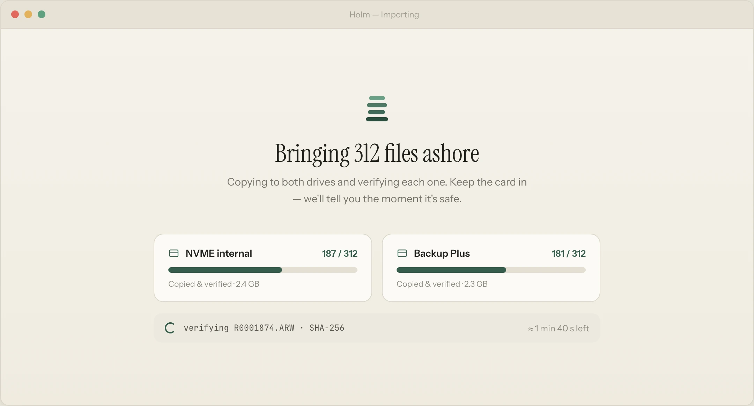Click the verifying R0001874.ARW status text

(x=264, y=328)
